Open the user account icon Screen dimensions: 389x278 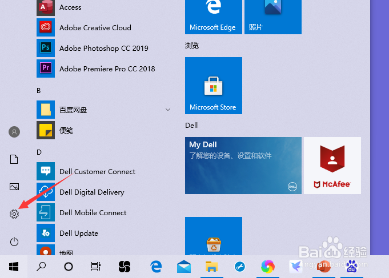point(14,132)
